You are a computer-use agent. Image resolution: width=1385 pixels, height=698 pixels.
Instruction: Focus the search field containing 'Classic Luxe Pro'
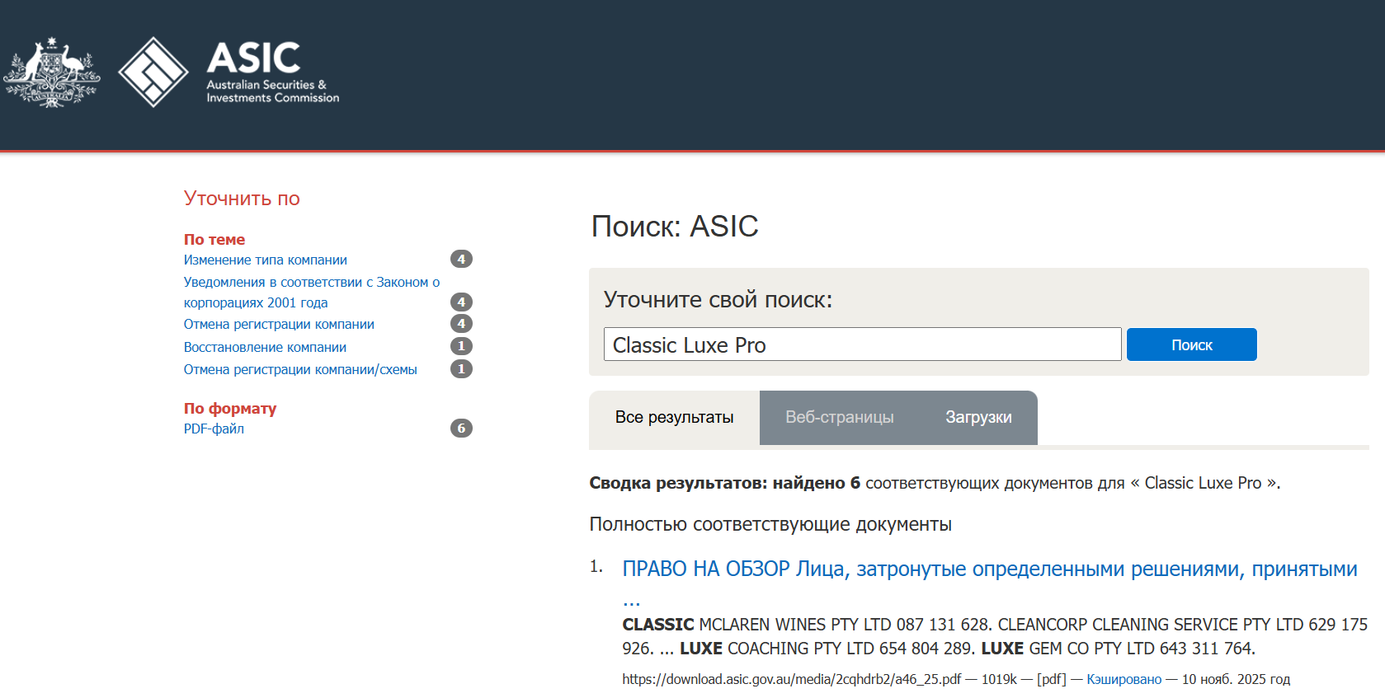(x=863, y=344)
